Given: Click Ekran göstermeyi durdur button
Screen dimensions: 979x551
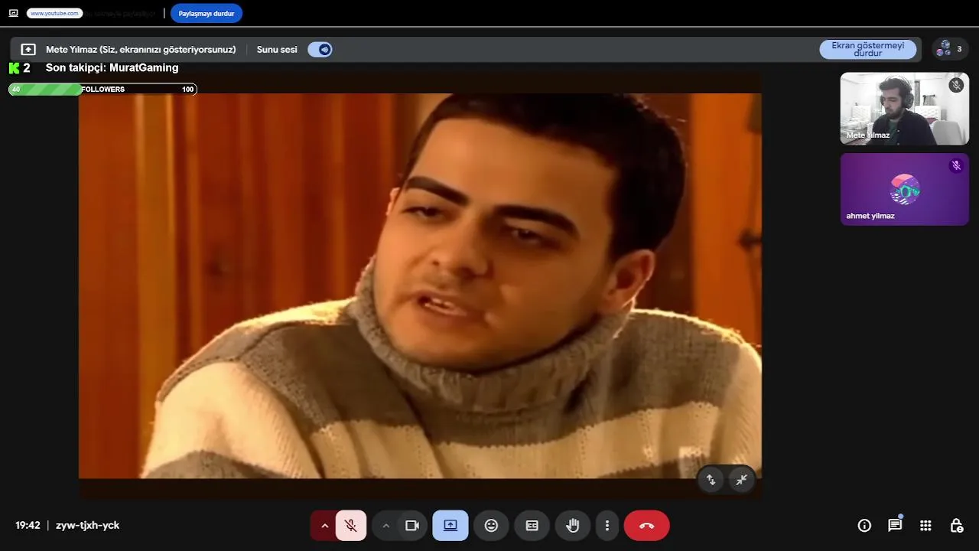Looking at the screenshot, I should pyautogui.click(x=867, y=50).
